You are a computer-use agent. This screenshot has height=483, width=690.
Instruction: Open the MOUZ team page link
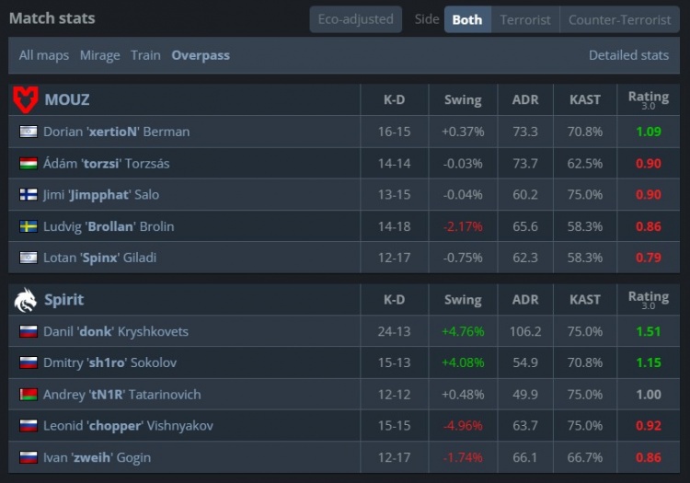pos(67,99)
